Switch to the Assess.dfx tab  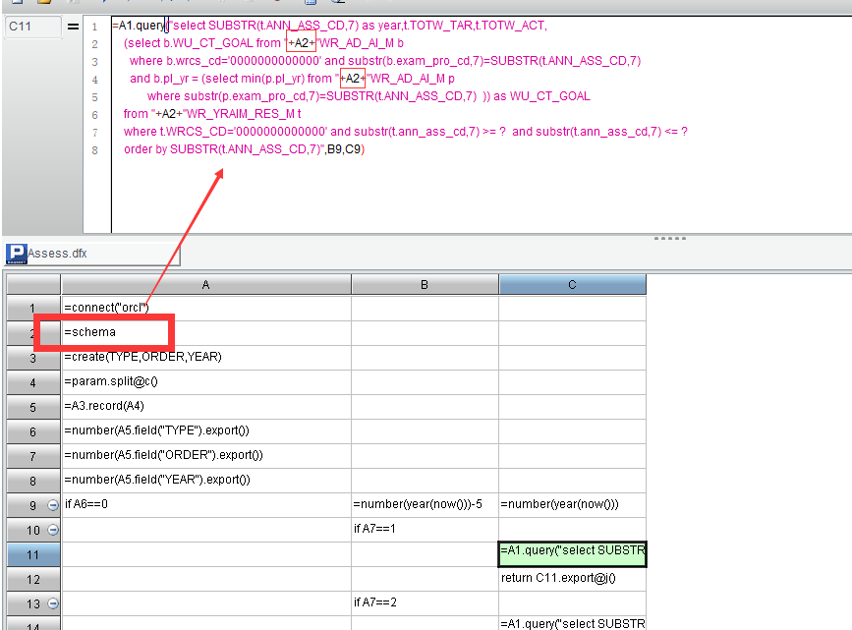tap(57, 254)
